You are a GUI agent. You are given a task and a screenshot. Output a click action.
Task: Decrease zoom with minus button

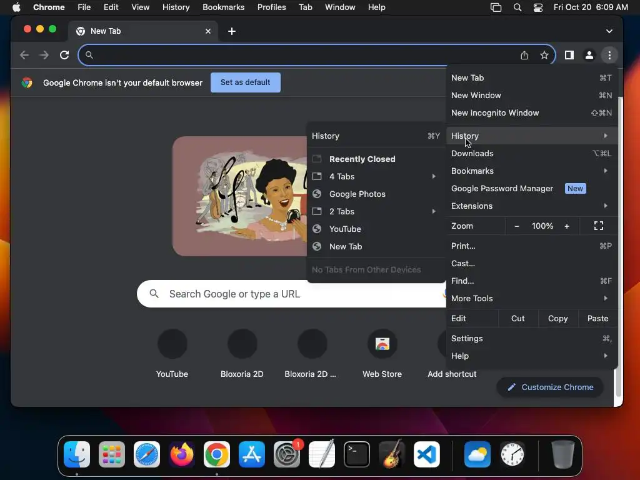pos(517,226)
